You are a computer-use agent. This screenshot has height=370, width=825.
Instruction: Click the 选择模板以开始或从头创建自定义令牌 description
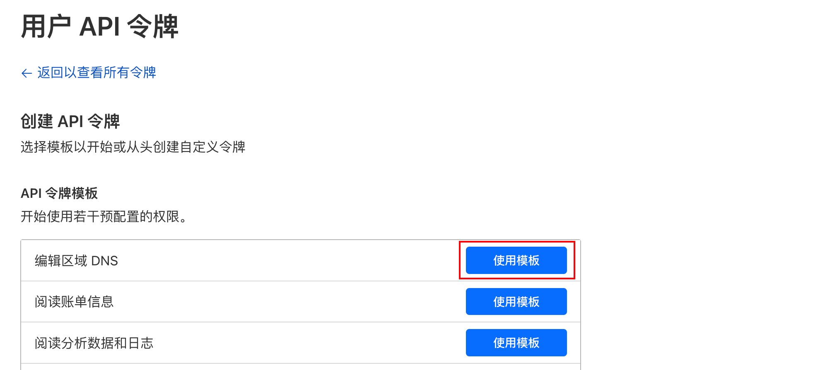(x=133, y=147)
